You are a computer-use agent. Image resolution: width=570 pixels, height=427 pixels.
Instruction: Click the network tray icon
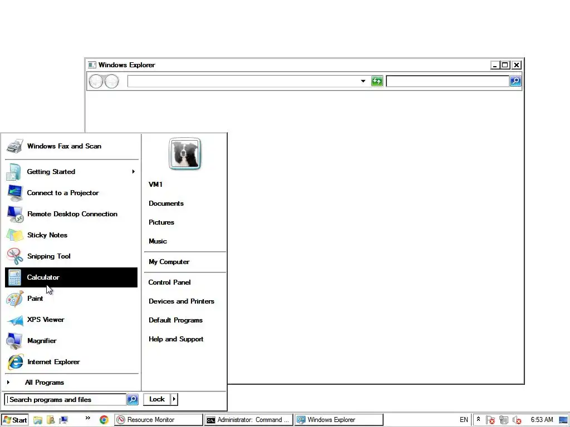point(503,420)
